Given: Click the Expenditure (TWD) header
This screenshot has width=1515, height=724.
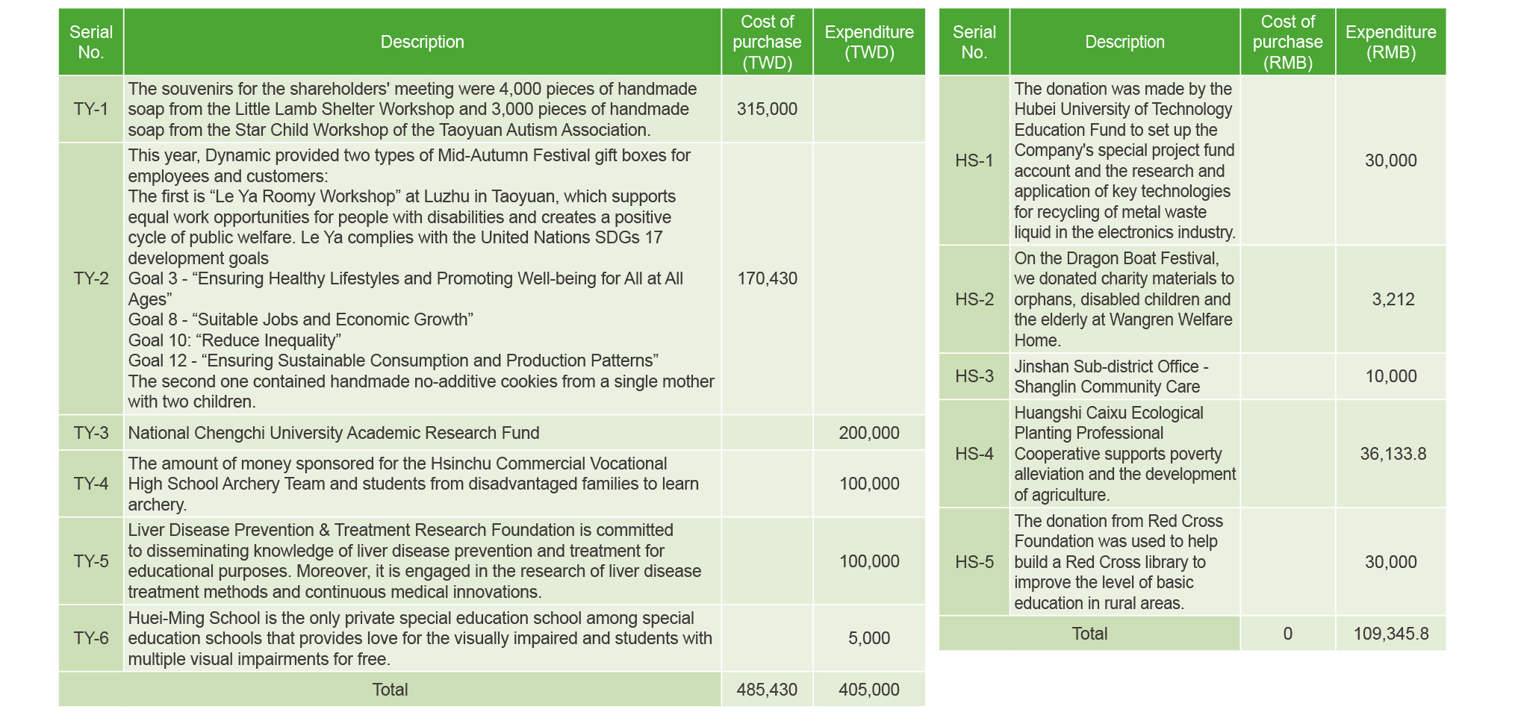Looking at the screenshot, I should coord(869,42).
